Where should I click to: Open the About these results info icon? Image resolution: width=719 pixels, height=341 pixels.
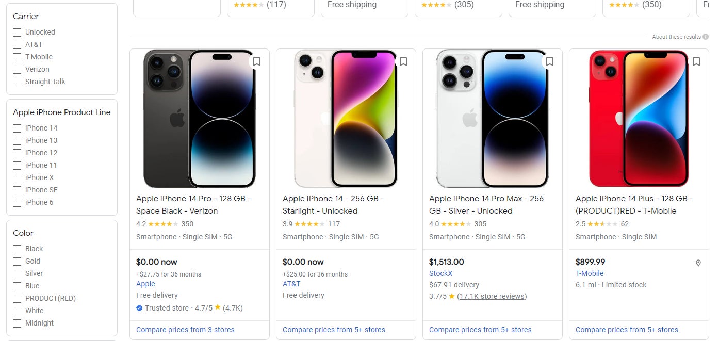click(x=706, y=37)
